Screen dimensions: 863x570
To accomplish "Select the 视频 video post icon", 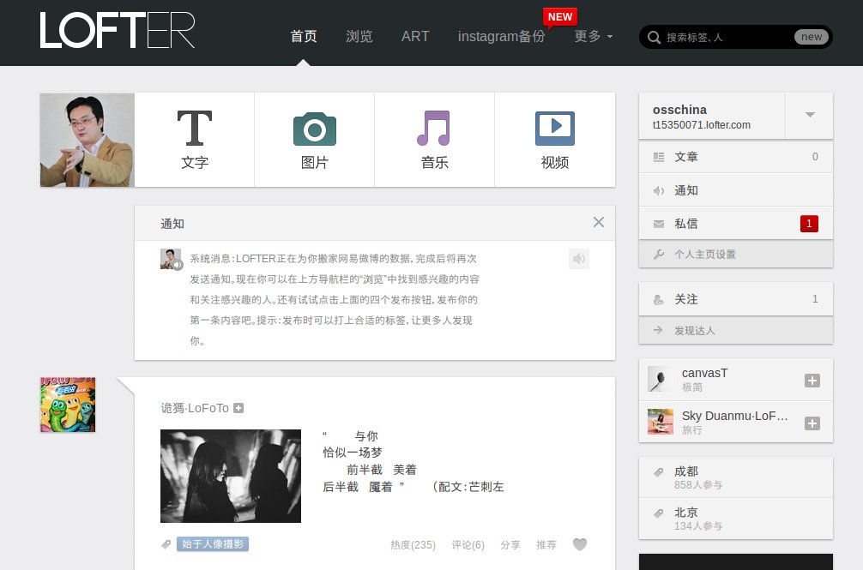I will click(x=555, y=129).
